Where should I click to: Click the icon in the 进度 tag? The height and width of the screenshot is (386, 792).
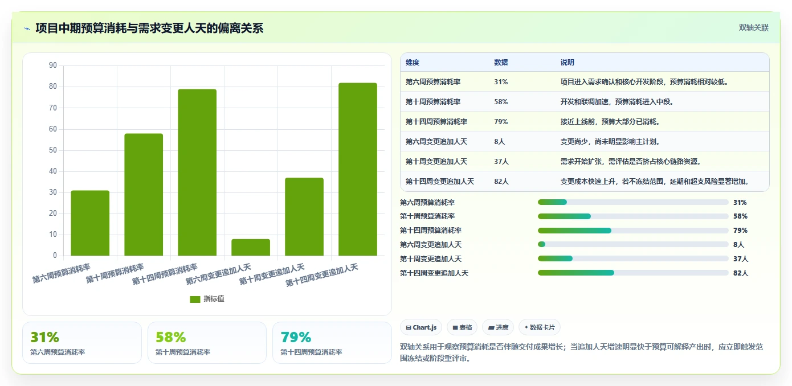pos(491,327)
